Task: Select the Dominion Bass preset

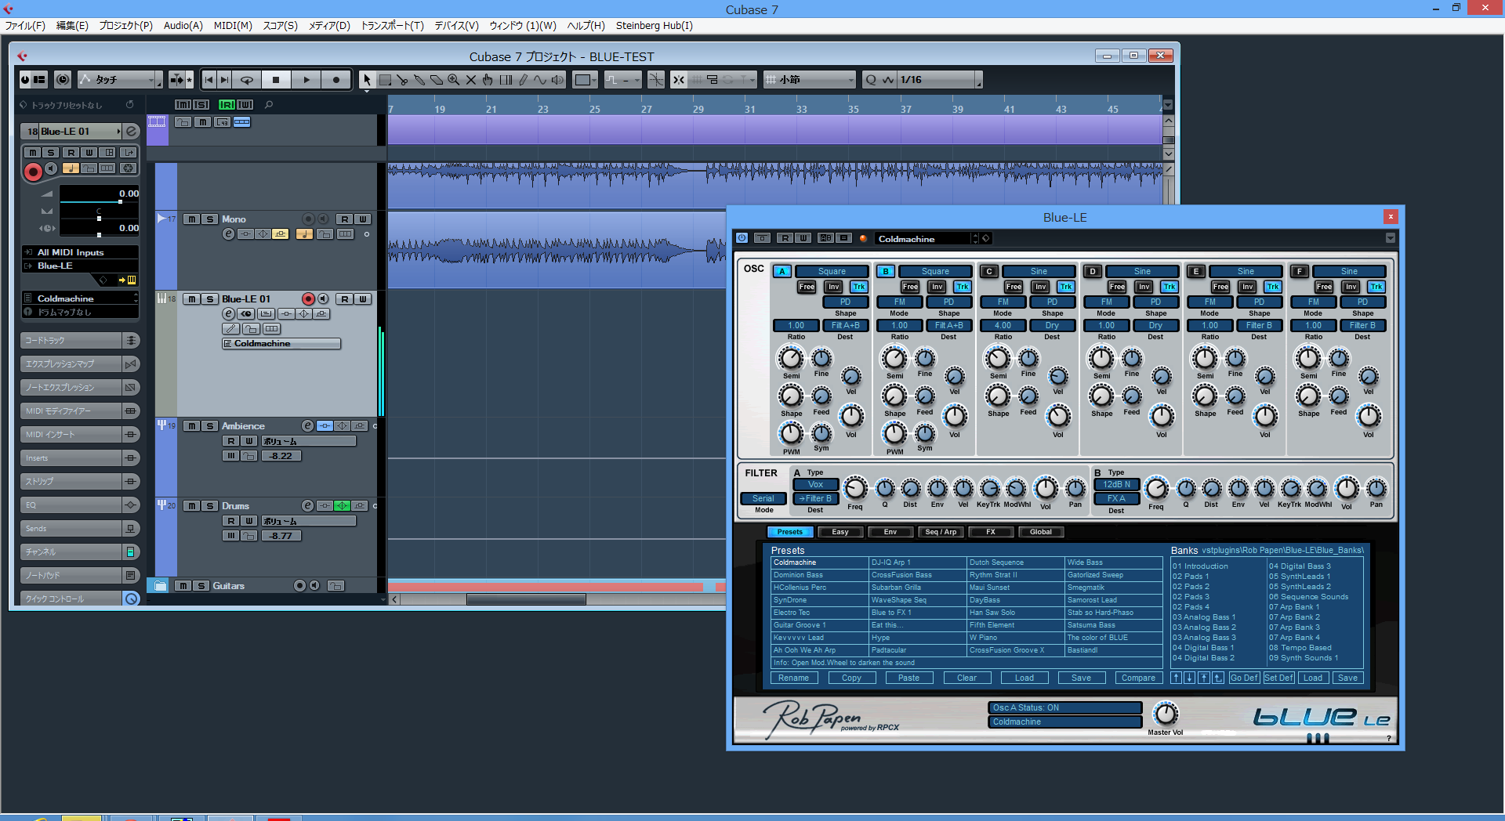Action: pyautogui.click(x=820, y=575)
